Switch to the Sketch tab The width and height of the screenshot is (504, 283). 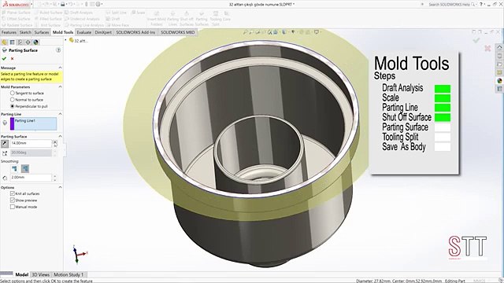pyautogui.click(x=25, y=32)
